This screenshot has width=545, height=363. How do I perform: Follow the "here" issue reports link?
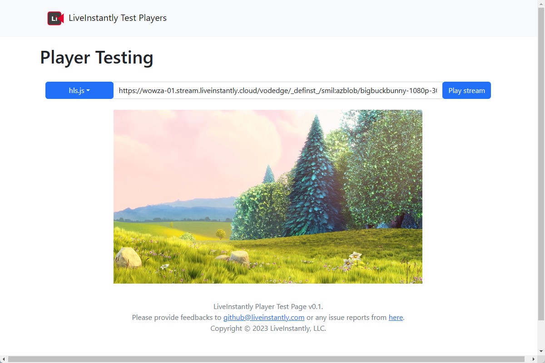(395, 318)
